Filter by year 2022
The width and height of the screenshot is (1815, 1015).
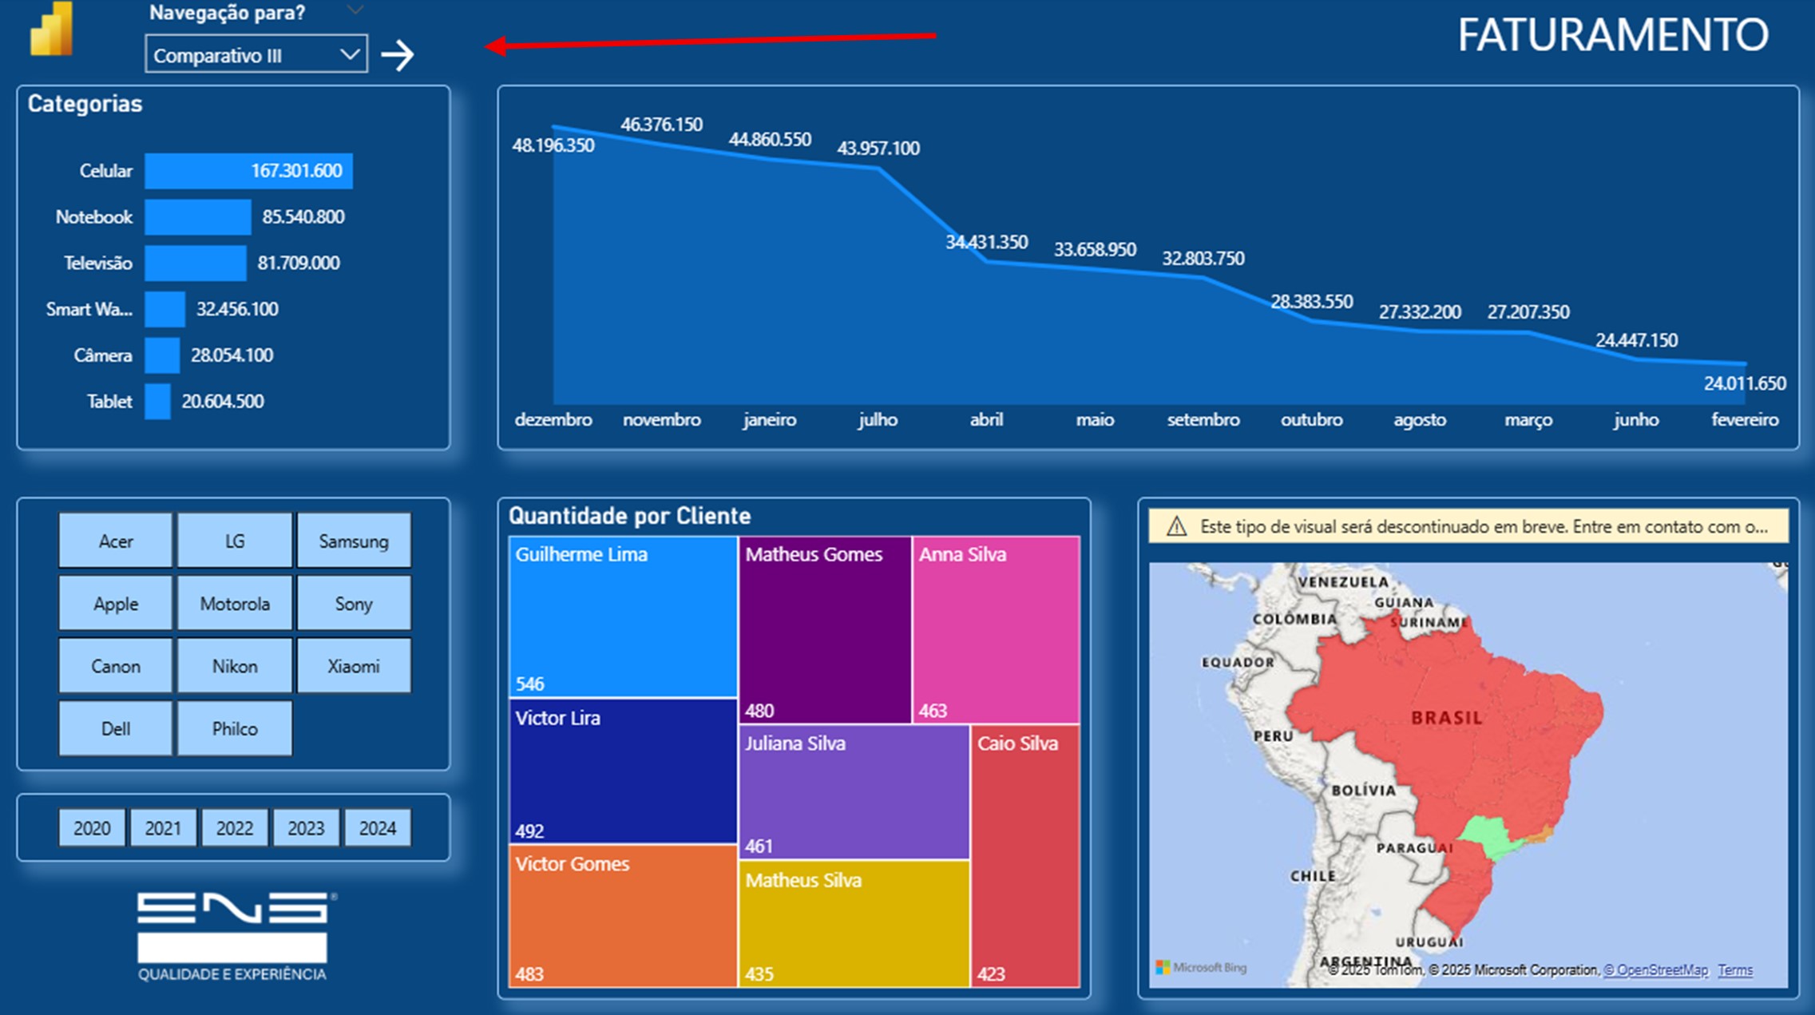click(x=234, y=828)
